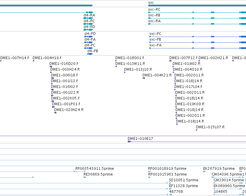Screen dimensions: 246x196
Task: Select the d4-PC protein label
Action: point(90,45)
